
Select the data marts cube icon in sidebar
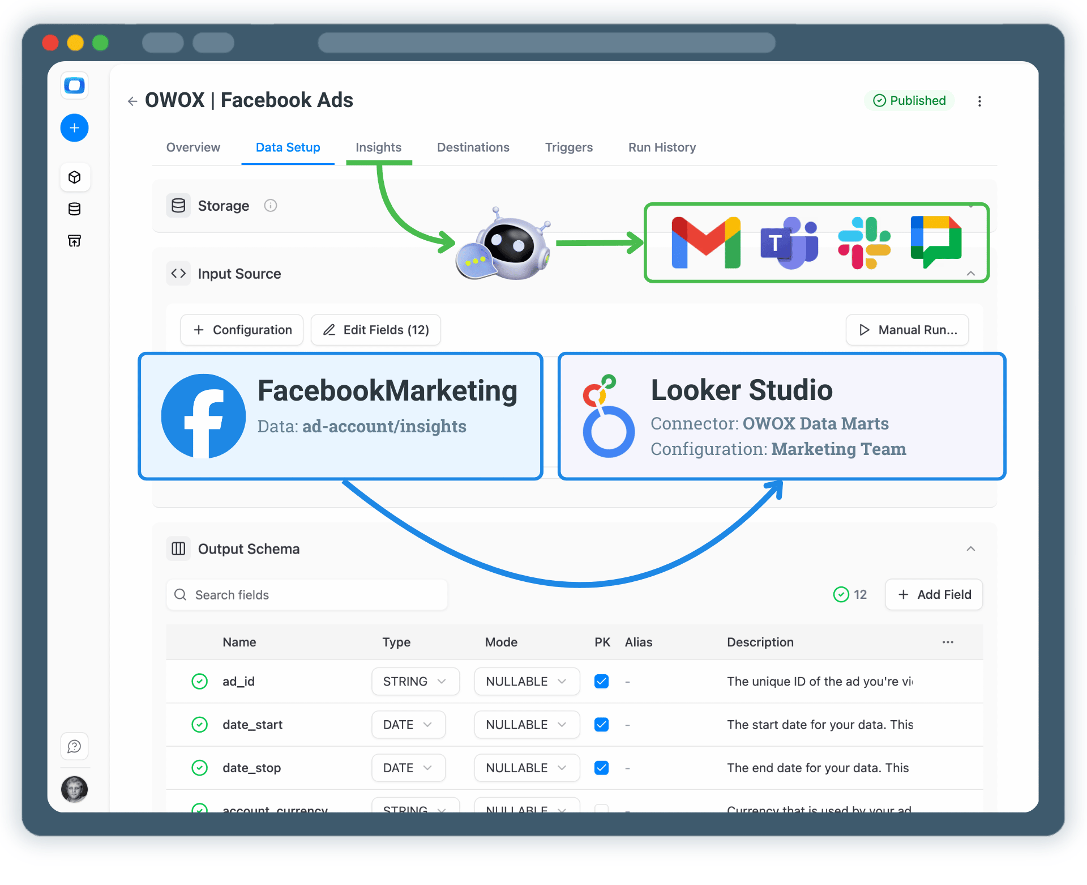click(x=74, y=177)
